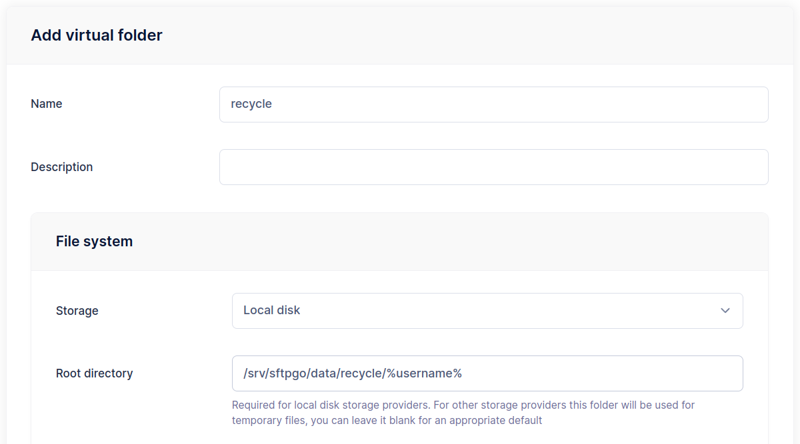The width and height of the screenshot is (800, 444).
Task: Click the Storage dropdown chevron arrow
Action: pyautogui.click(x=725, y=311)
